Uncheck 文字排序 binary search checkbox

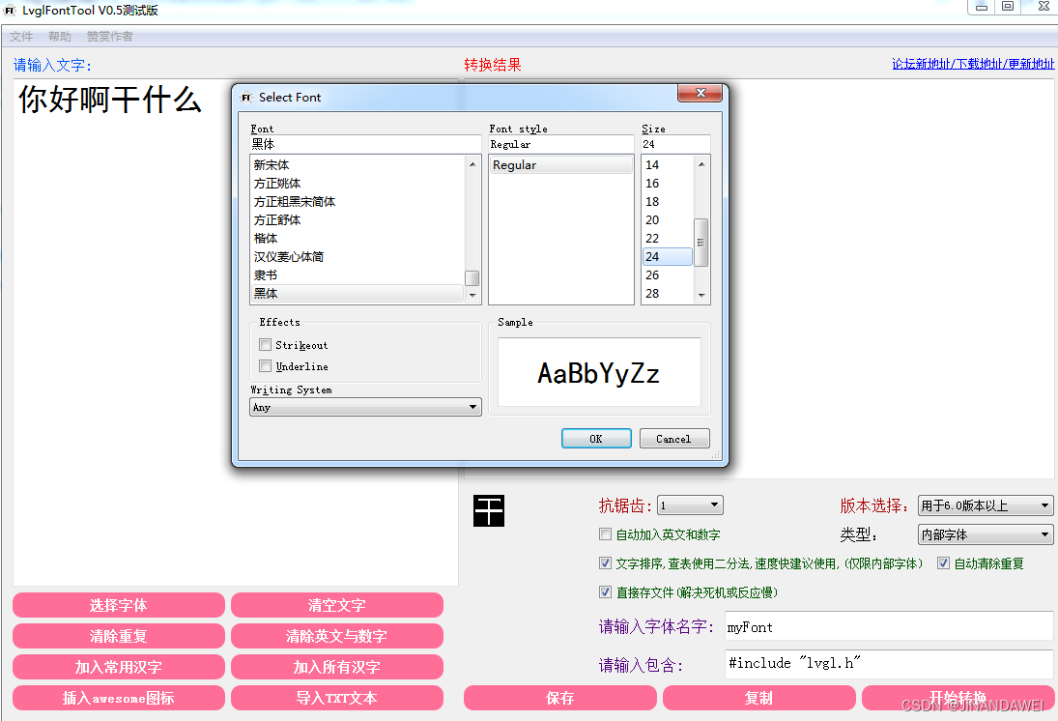coord(605,563)
